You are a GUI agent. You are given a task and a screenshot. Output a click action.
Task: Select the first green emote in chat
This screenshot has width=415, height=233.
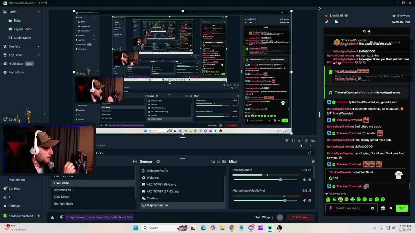tap(328, 200)
